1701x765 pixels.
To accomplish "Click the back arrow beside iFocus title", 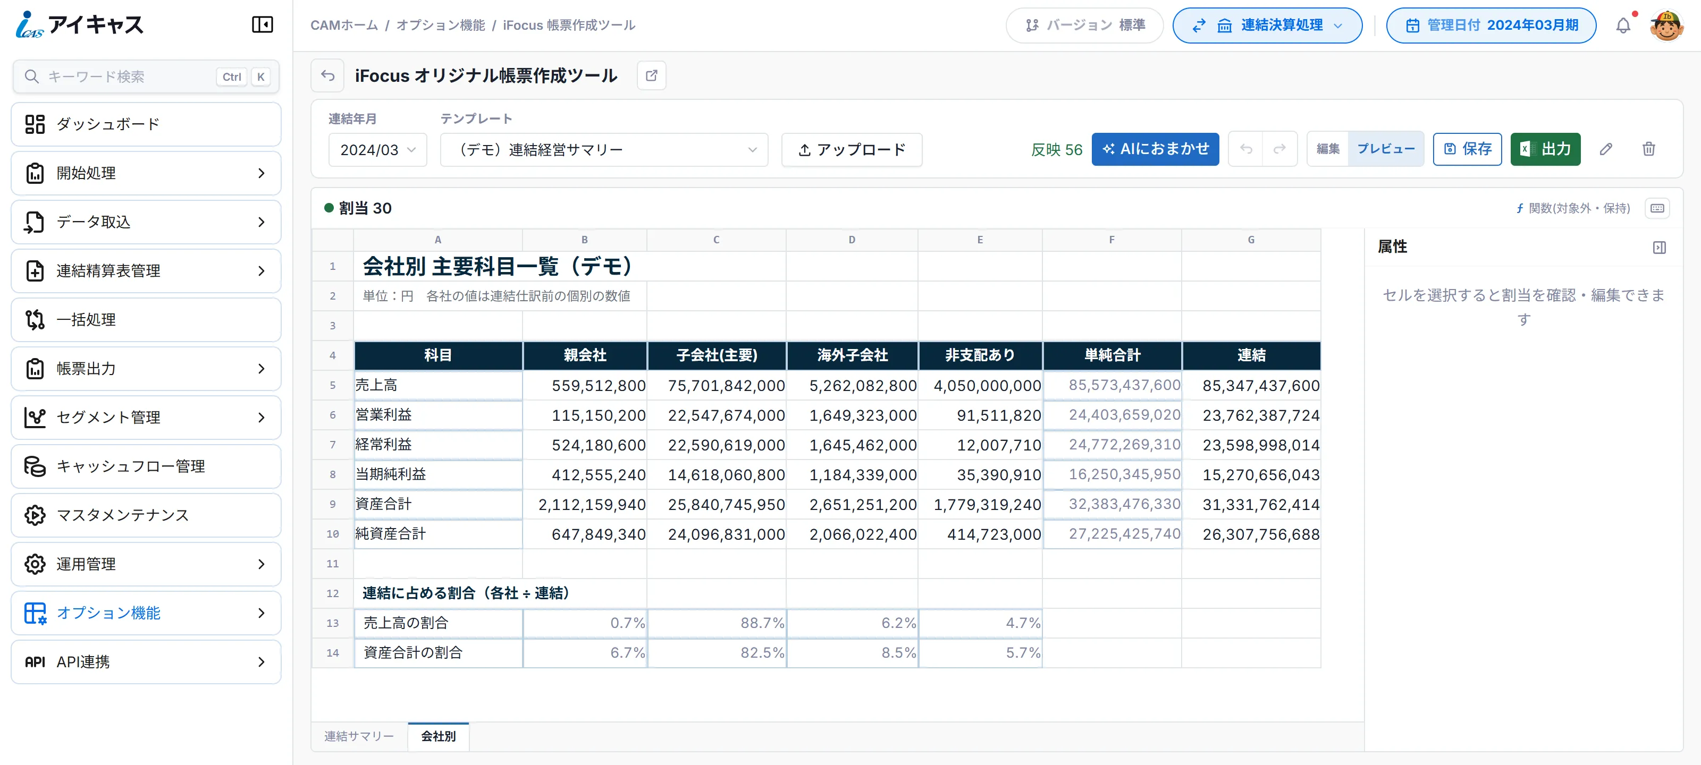I will [327, 76].
